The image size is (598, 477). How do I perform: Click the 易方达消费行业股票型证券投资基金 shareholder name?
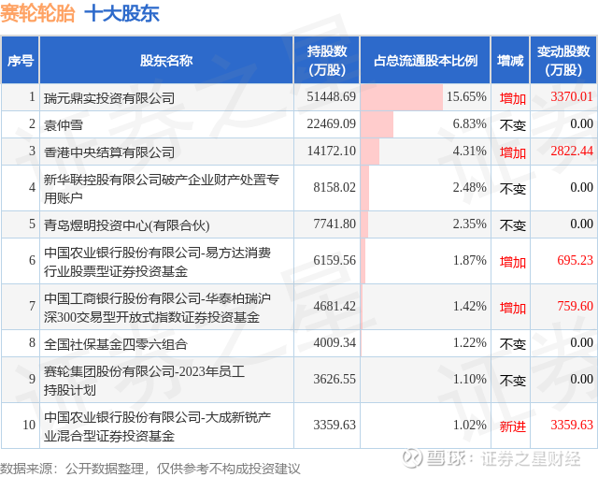pyautogui.click(x=157, y=262)
